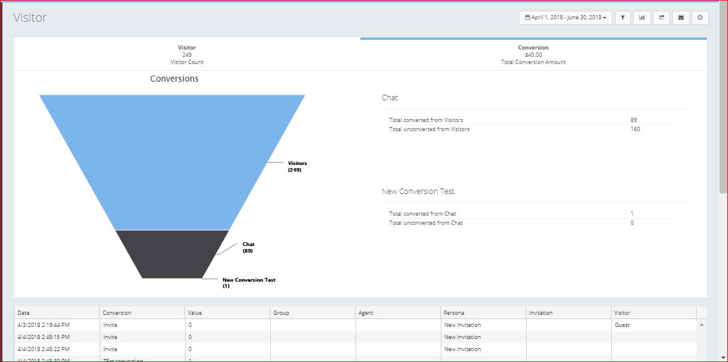Switch to the Visitor tab

coord(187,54)
